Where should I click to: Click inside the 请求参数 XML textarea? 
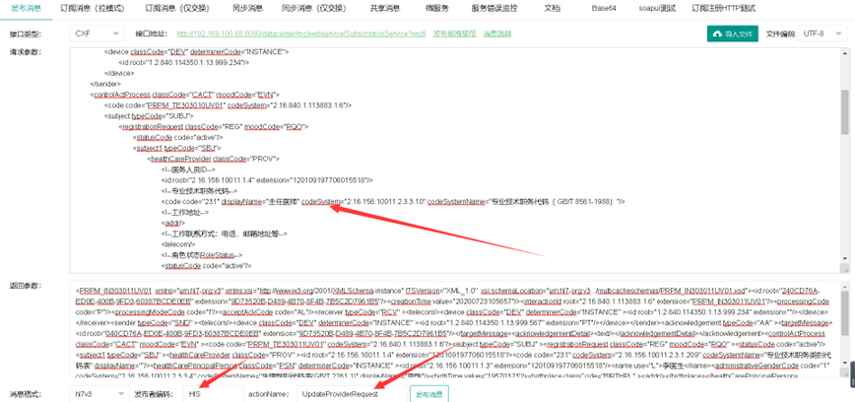[455, 161]
